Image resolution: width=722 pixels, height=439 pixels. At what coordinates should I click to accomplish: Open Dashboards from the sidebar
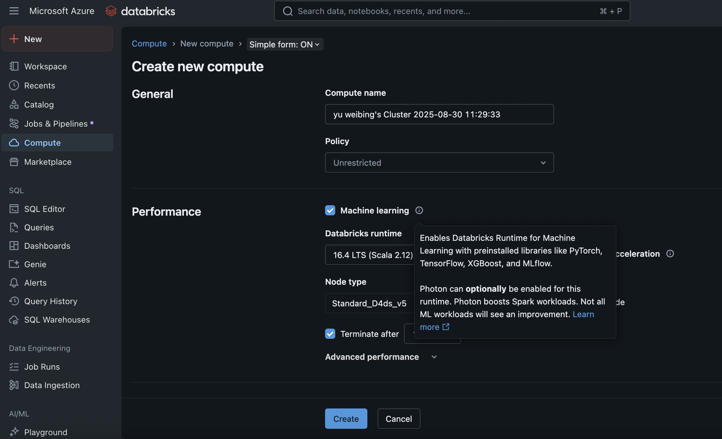coord(57,246)
